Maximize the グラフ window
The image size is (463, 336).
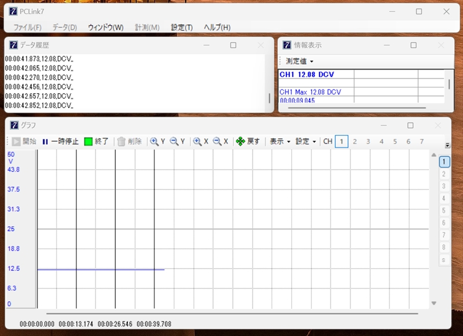[410, 125]
